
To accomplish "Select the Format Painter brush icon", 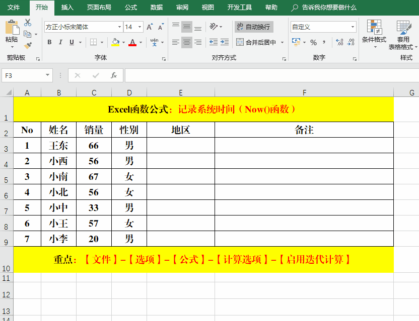I will 28,45.
